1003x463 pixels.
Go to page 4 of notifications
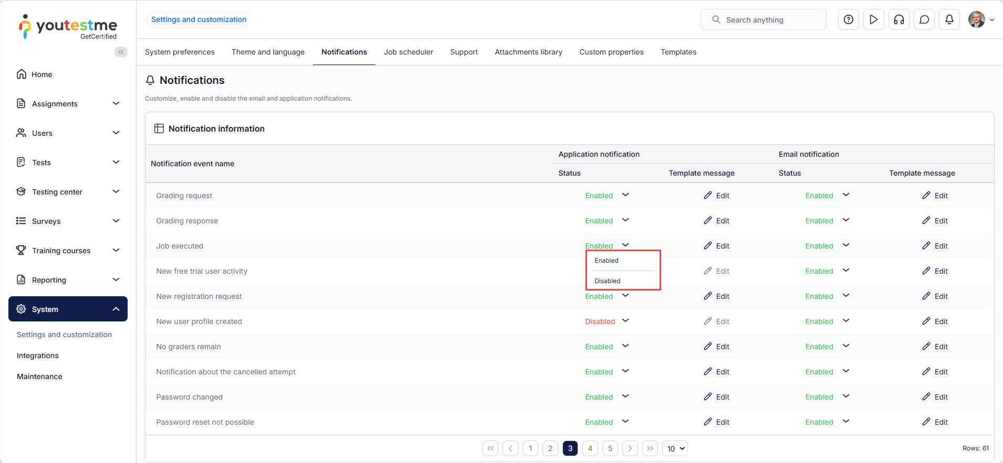(x=590, y=448)
